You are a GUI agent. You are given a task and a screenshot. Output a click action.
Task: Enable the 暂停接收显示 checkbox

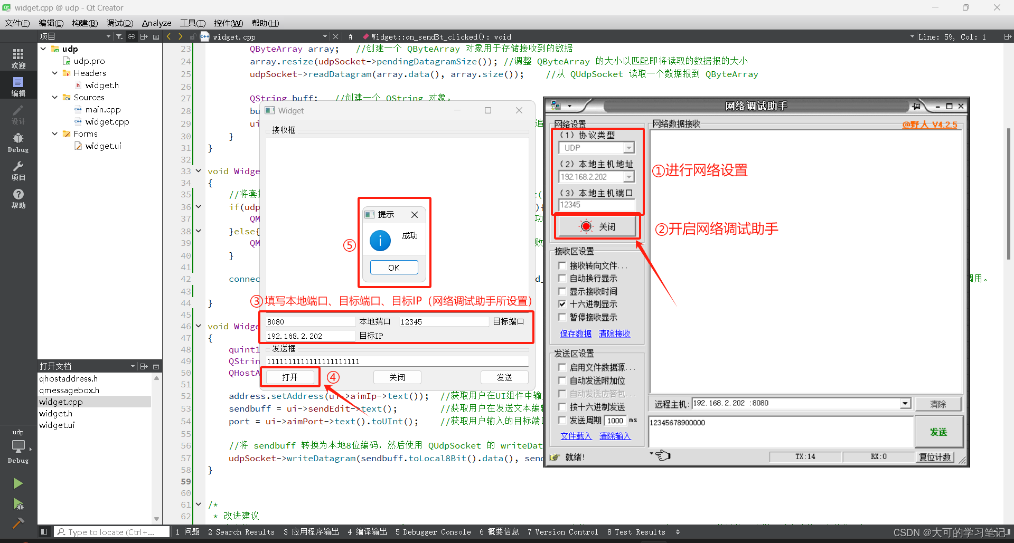[562, 317]
